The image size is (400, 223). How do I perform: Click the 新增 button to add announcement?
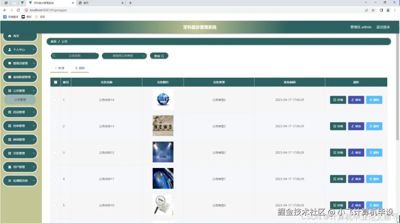tap(59, 68)
